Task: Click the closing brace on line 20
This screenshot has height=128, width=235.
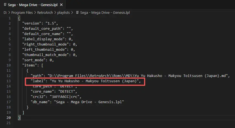Action: pyautogui.click(x=19, y=118)
